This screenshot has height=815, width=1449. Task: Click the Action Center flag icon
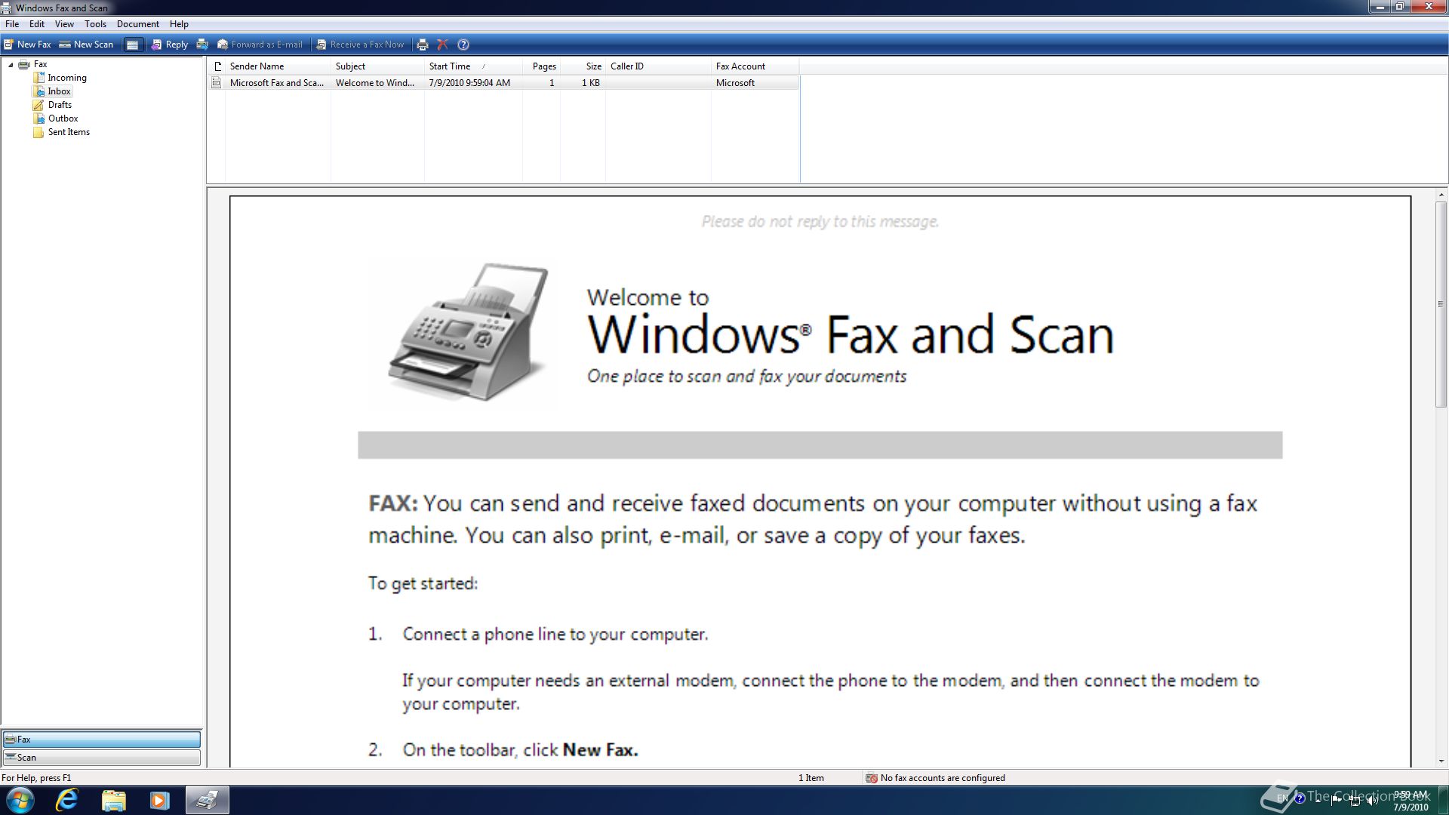[x=1337, y=800]
